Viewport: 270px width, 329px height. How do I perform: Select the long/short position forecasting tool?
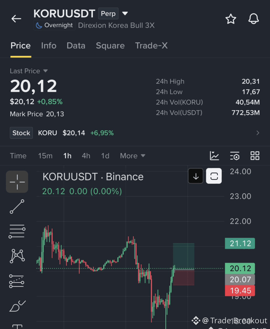coord(17,281)
